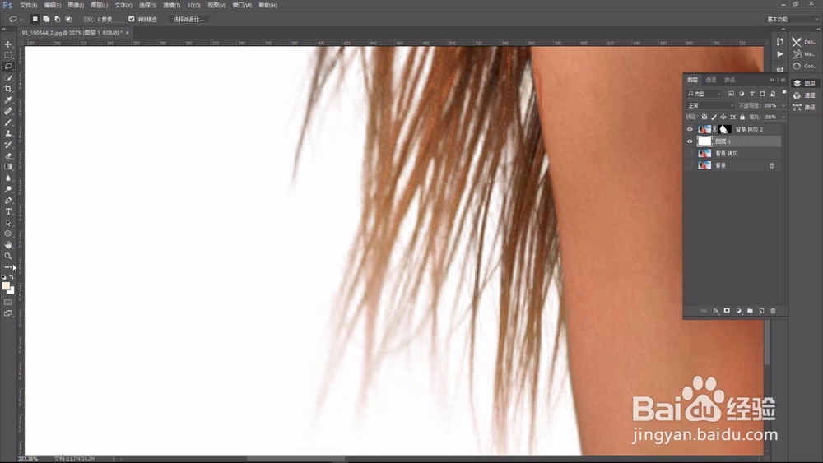Open the blend mode 正常 dropdown

[711, 105]
